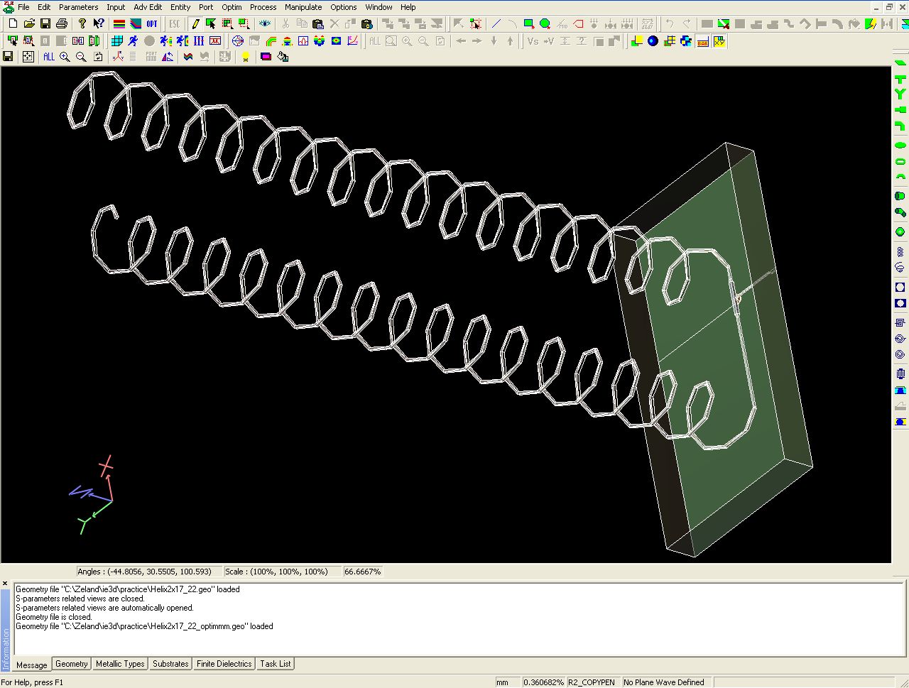
Task: Click the yellow light bulb icon
Action: (x=245, y=57)
